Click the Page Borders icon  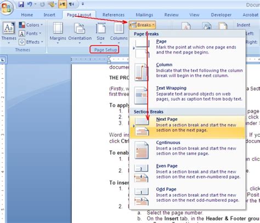tap(223, 26)
